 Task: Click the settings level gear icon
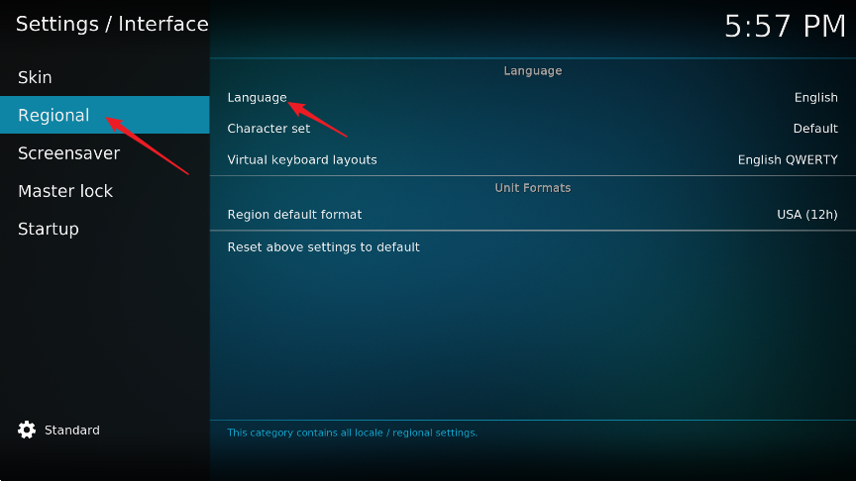point(27,431)
